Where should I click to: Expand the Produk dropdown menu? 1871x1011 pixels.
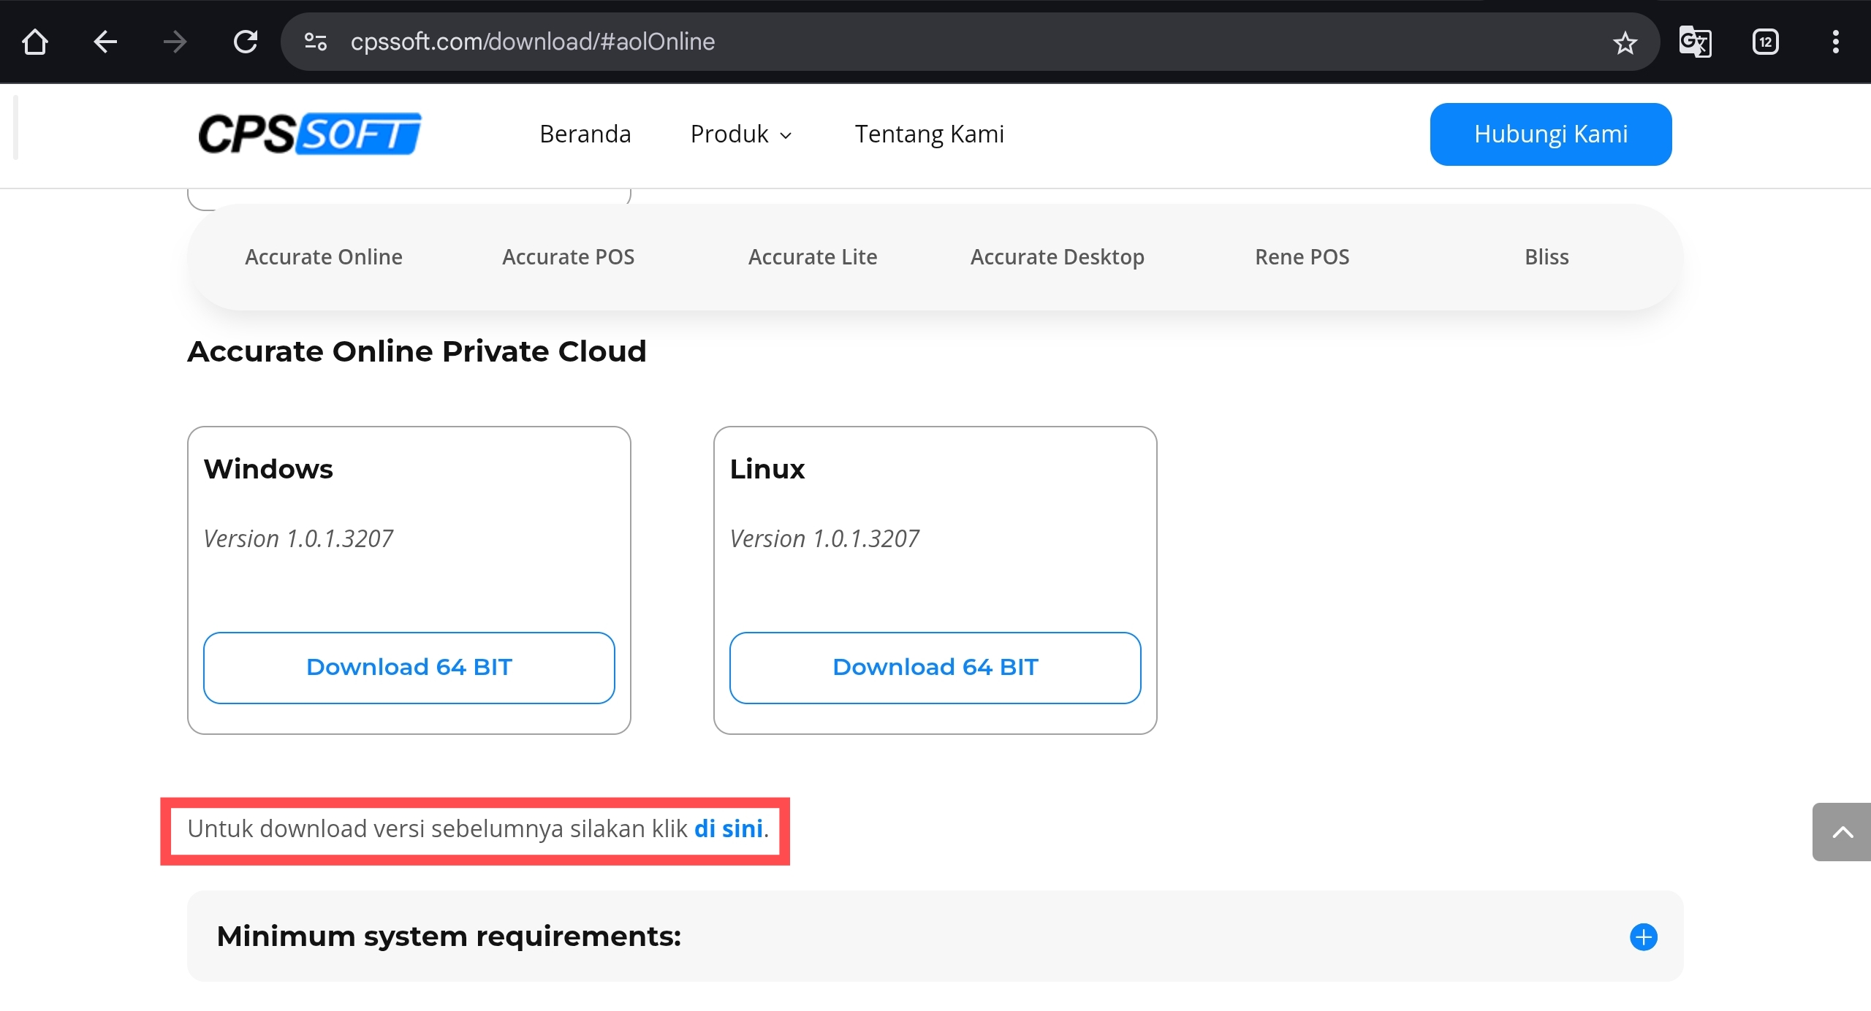coord(741,134)
